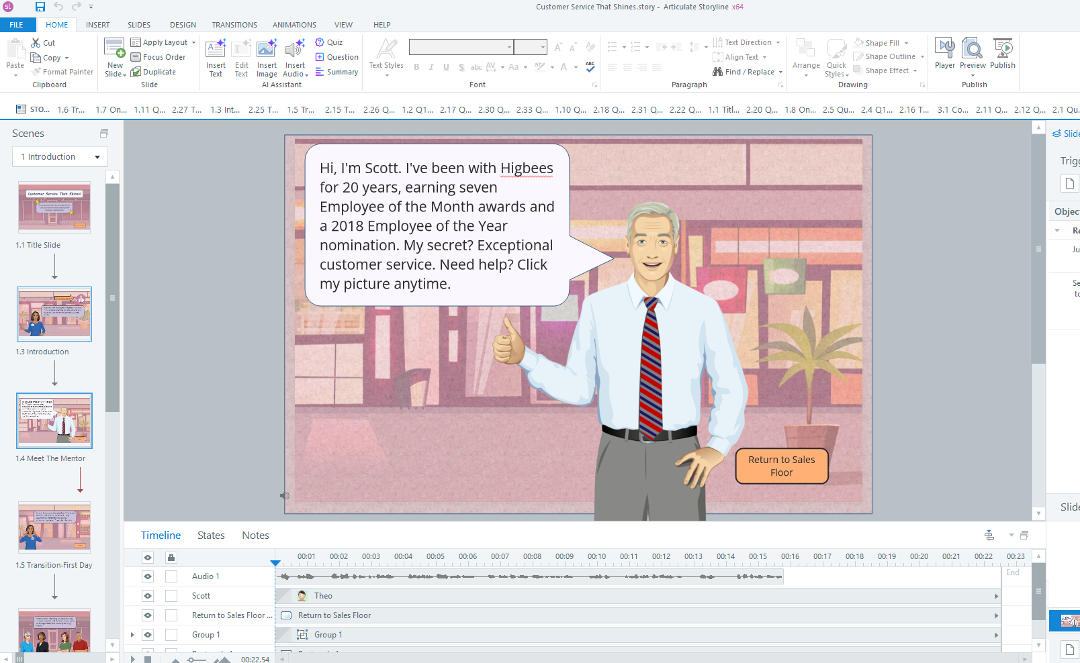
Task: Click the Return to Sales Floor button on slide
Action: (782, 466)
